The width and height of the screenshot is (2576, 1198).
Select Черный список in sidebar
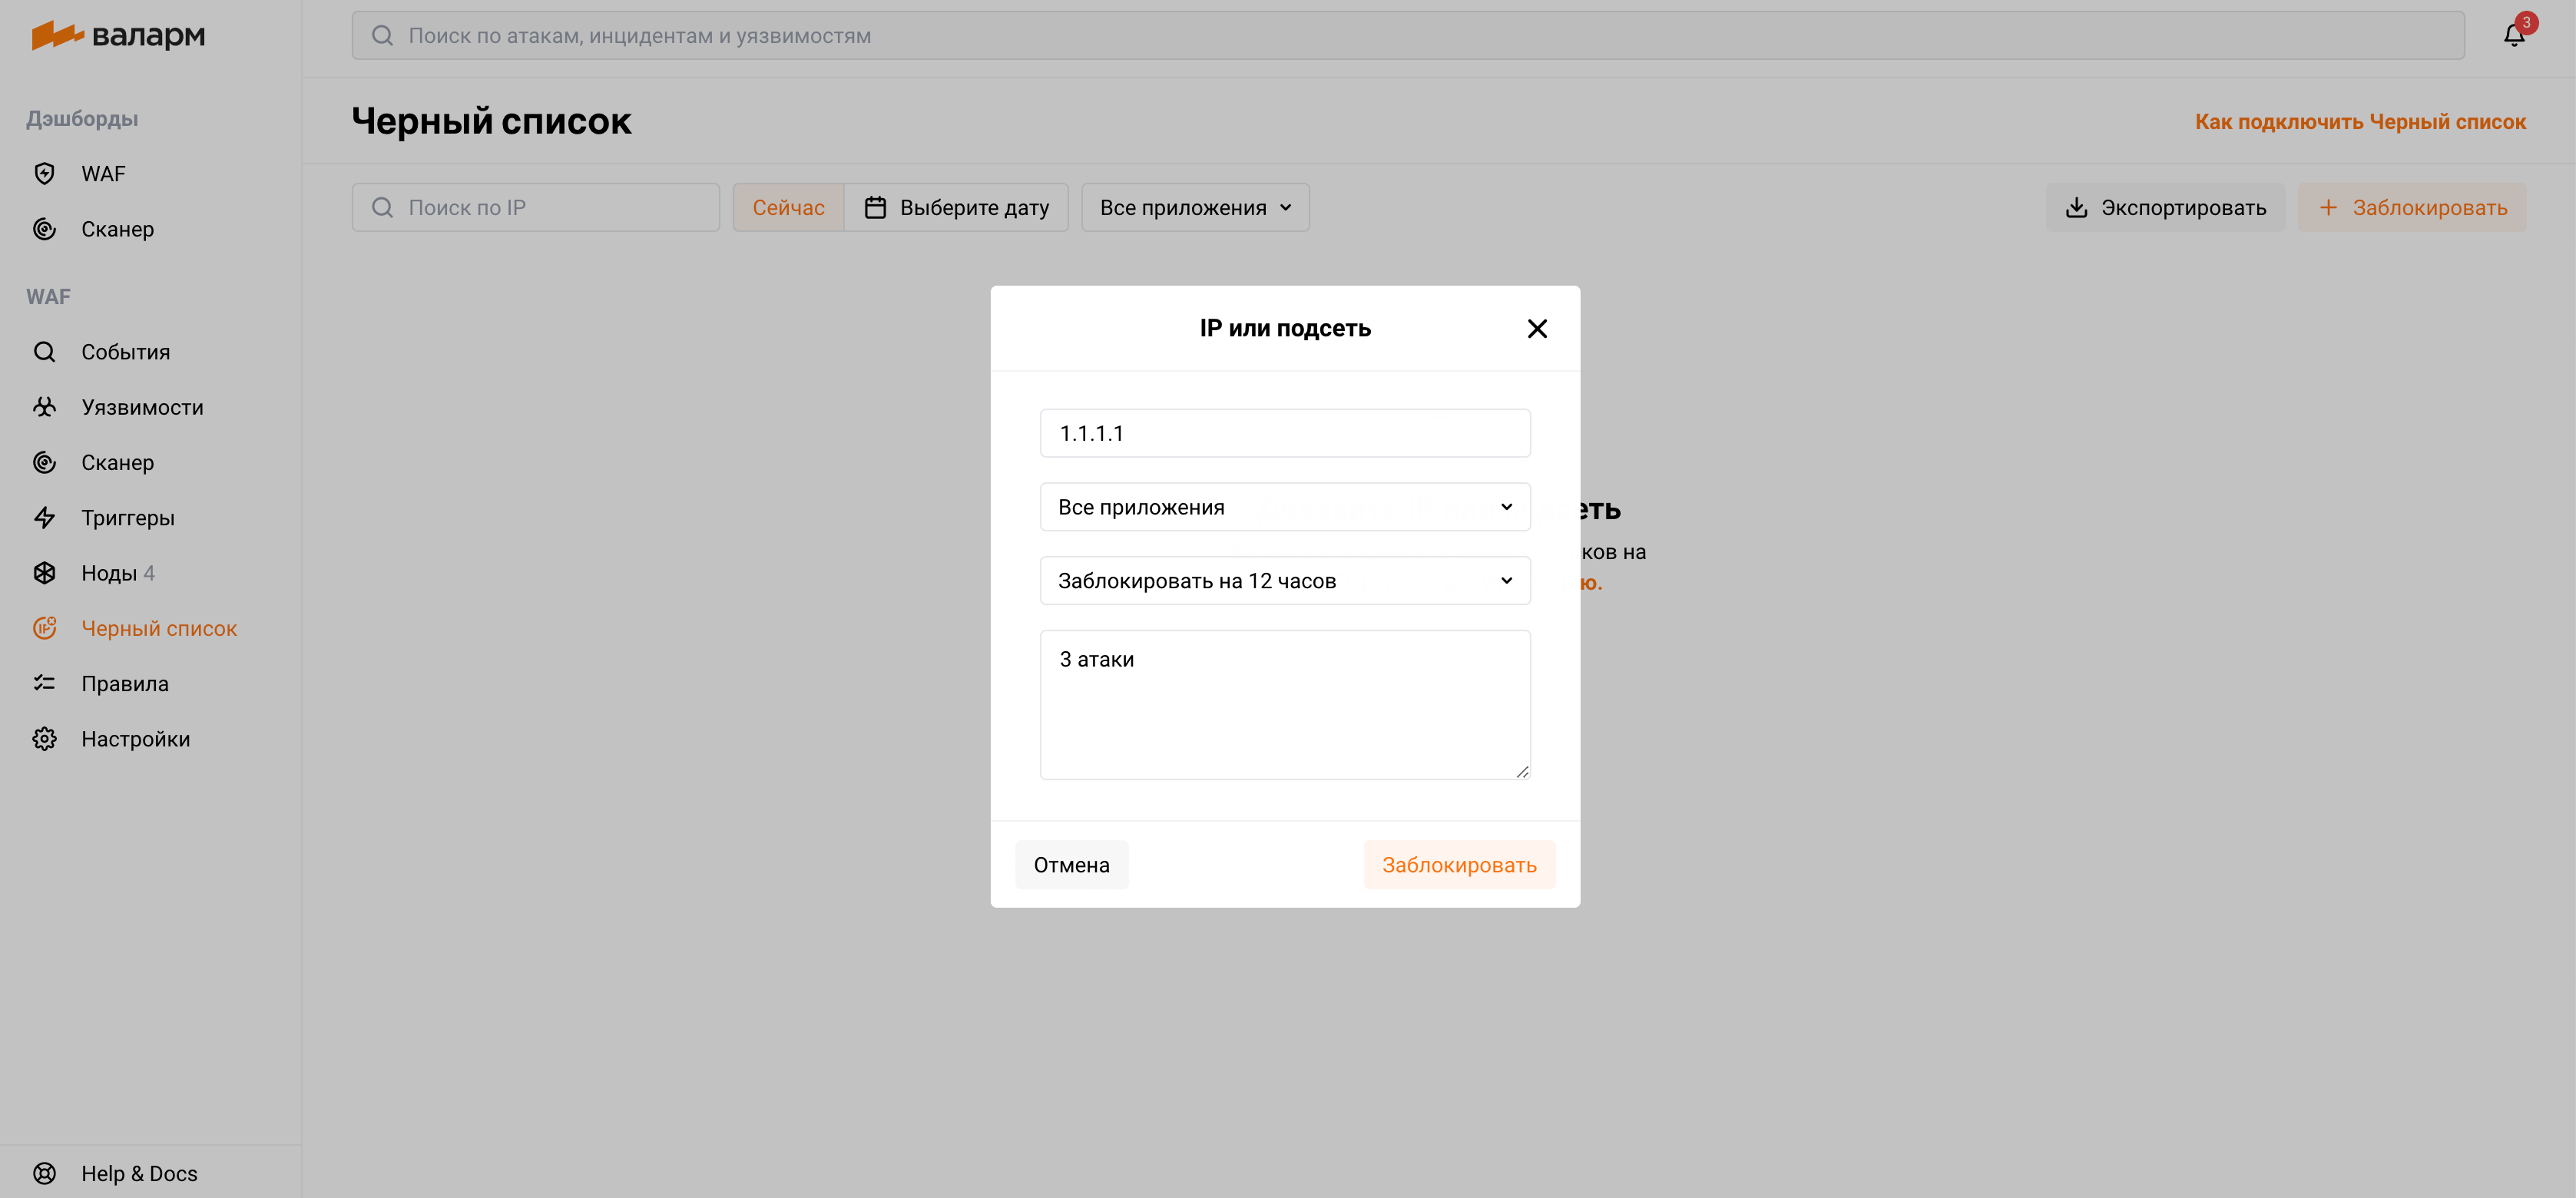coord(159,629)
